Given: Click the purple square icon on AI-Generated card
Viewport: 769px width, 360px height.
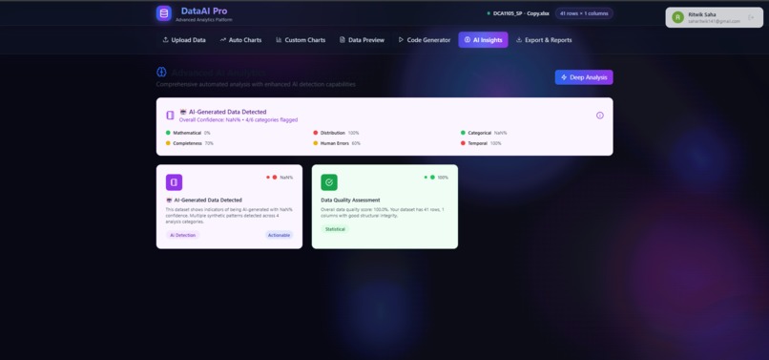Looking at the screenshot, I should [x=174, y=182].
